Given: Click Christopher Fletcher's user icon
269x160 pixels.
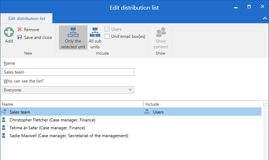Looking at the screenshot, I should 4,120.
